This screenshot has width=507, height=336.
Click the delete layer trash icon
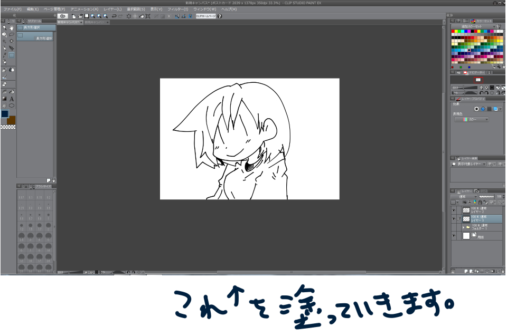coord(503,271)
